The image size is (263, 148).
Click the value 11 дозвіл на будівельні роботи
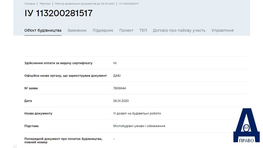[x=137, y=113]
